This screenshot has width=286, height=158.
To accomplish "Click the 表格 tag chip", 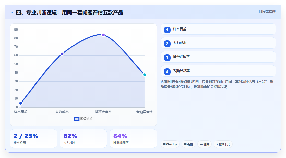I will [x=188, y=144].
